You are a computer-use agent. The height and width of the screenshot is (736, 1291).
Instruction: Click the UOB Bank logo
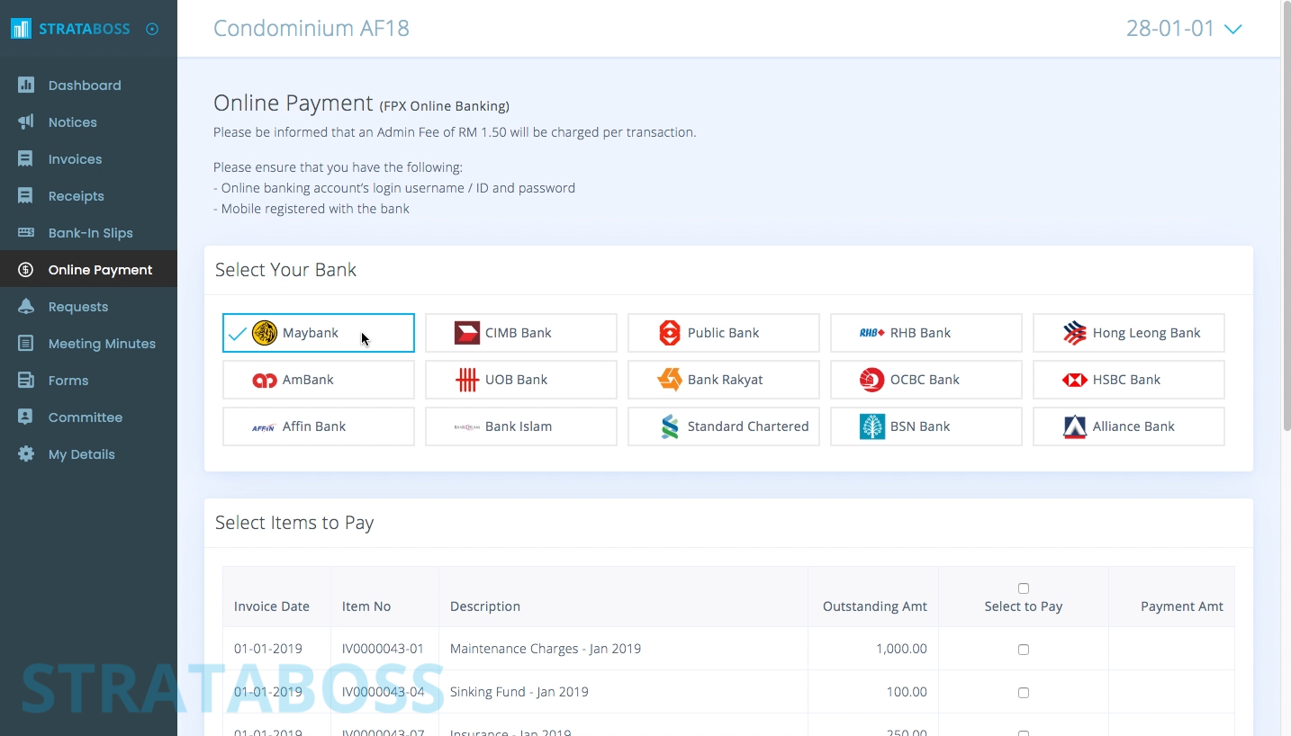point(467,380)
